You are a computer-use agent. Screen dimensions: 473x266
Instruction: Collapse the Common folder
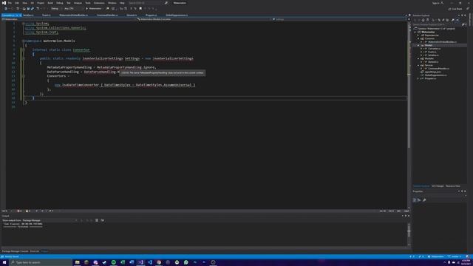tap(418, 38)
